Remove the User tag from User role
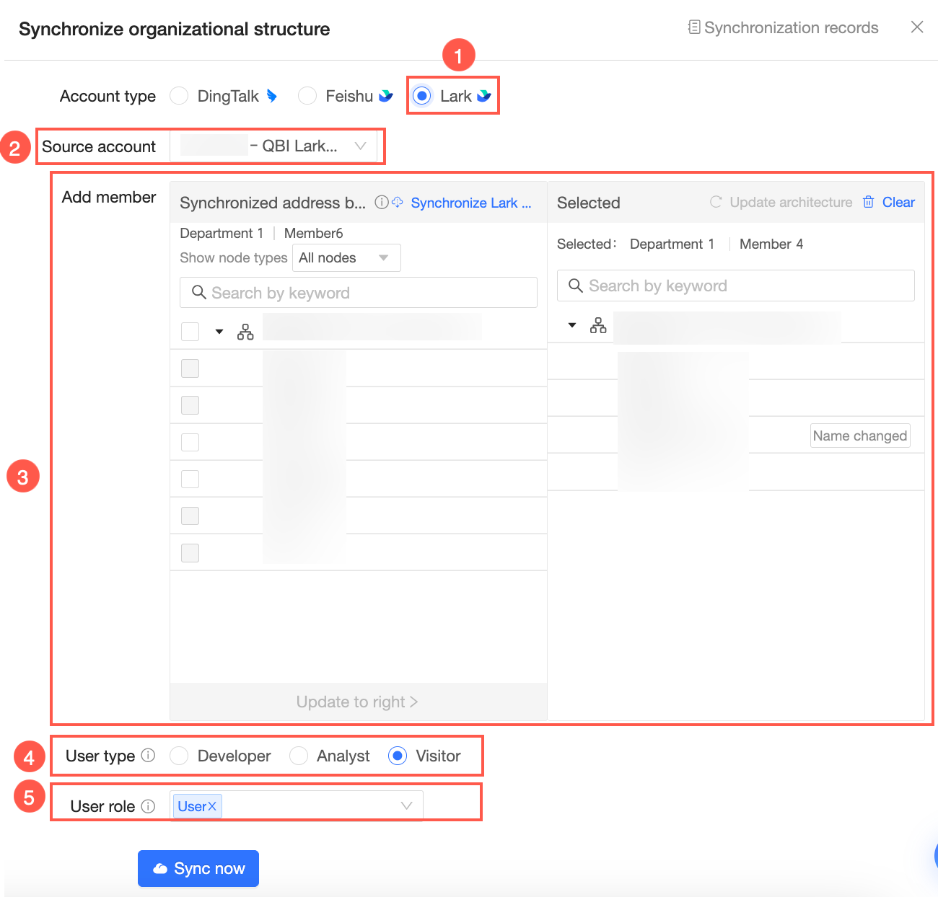Image resolution: width=938 pixels, height=897 pixels. click(x=213, y=806)
